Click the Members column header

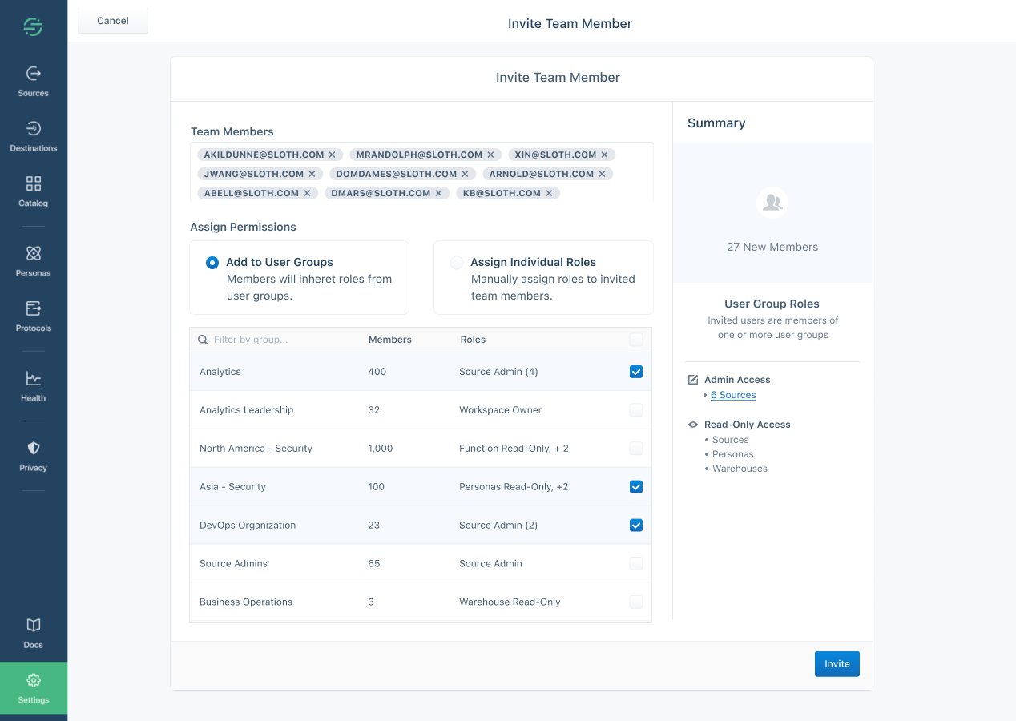pyautogui.click(x=390, y=340)
